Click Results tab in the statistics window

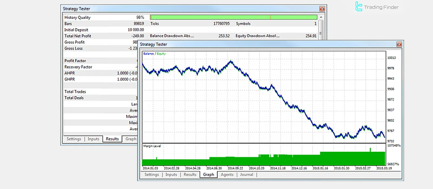pyautogui.click(x=112, y=139)
